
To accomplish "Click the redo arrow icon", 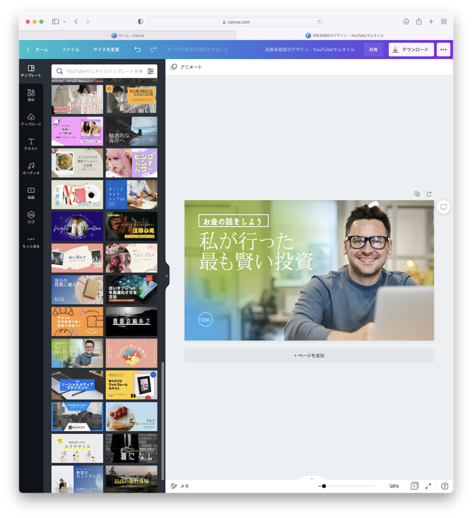I will (x=153, y=50).
